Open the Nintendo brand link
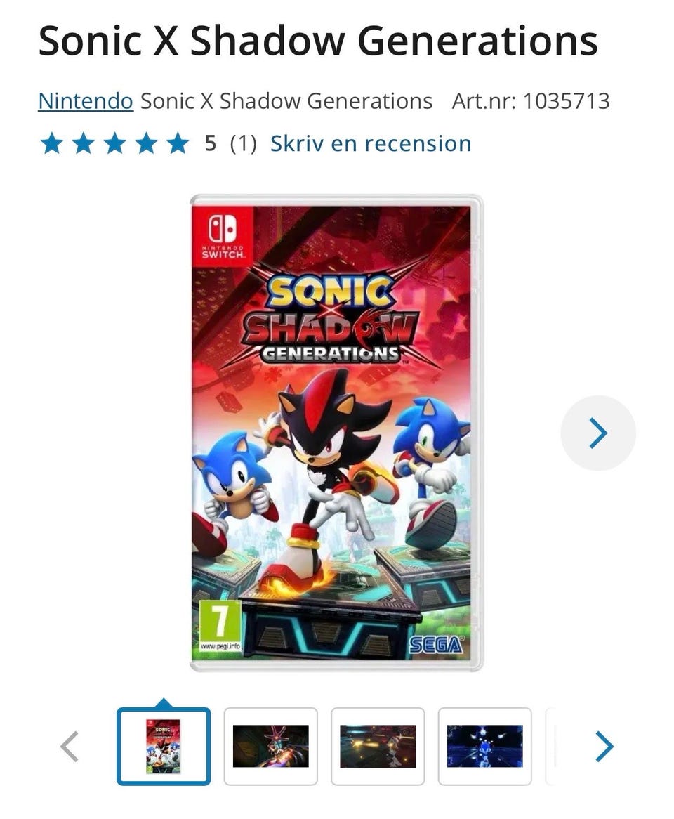The height and width of the screenshot is (819, 674). tap(86, 101)
